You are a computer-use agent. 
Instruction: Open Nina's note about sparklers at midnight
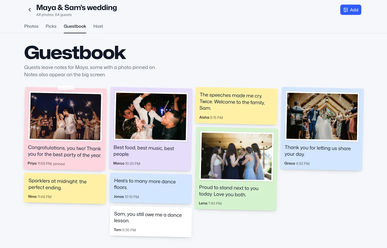[65, 188]
